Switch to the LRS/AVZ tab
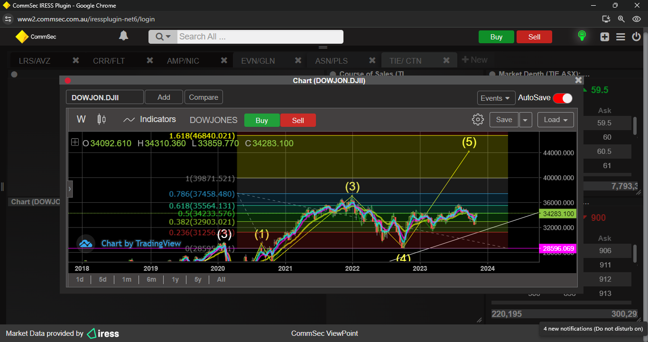 tap(35, 61)
